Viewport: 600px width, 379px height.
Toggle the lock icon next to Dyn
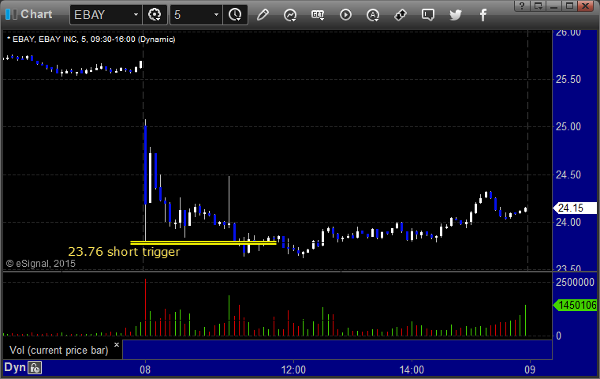[35, 368]
